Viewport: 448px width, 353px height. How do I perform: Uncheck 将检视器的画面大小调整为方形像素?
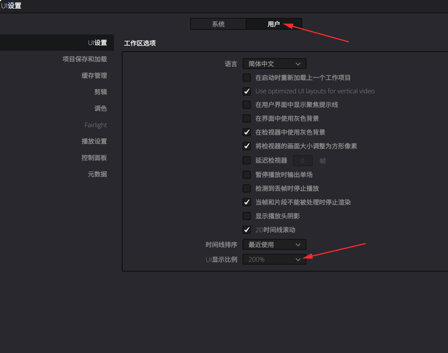tap(247, 146)
